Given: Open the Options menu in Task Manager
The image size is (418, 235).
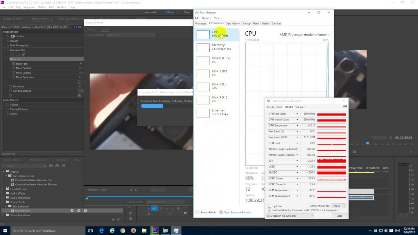Looking at the screenshot, I should pyautogui.click(x=206, y=18).
